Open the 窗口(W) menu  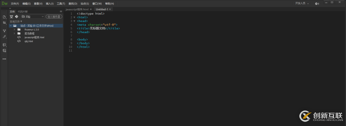[x=97, y=4]
